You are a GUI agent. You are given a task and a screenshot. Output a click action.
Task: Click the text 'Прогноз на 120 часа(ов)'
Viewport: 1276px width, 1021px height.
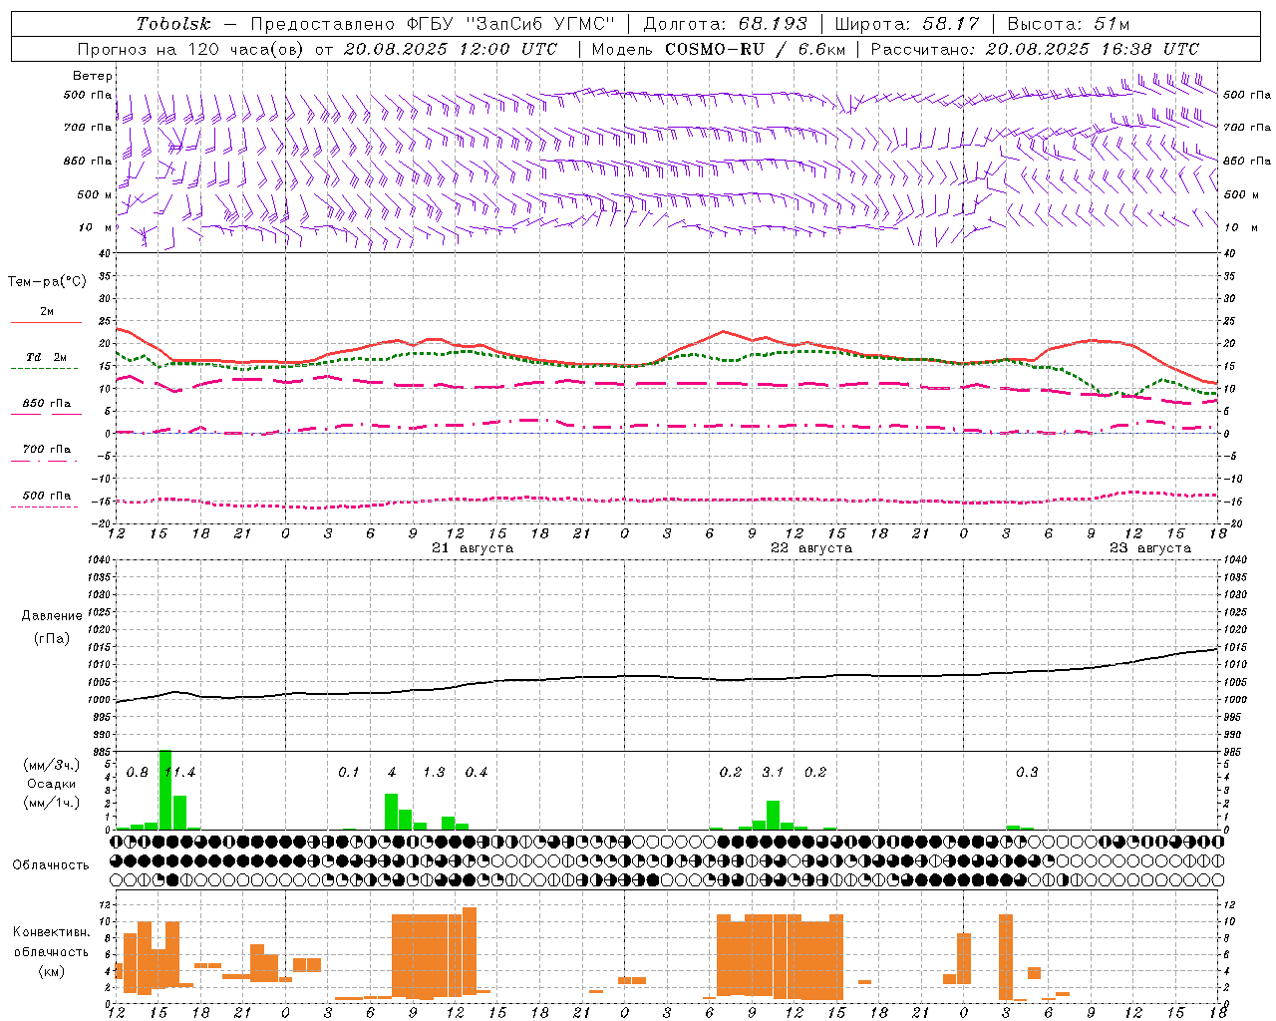(192, 49)
